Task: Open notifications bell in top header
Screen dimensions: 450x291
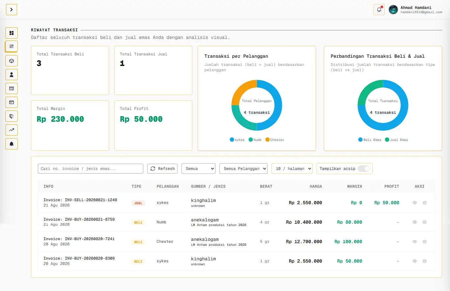Action: coord(379,10)
